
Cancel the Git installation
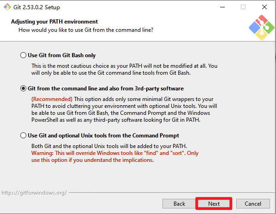pos(253,204)
